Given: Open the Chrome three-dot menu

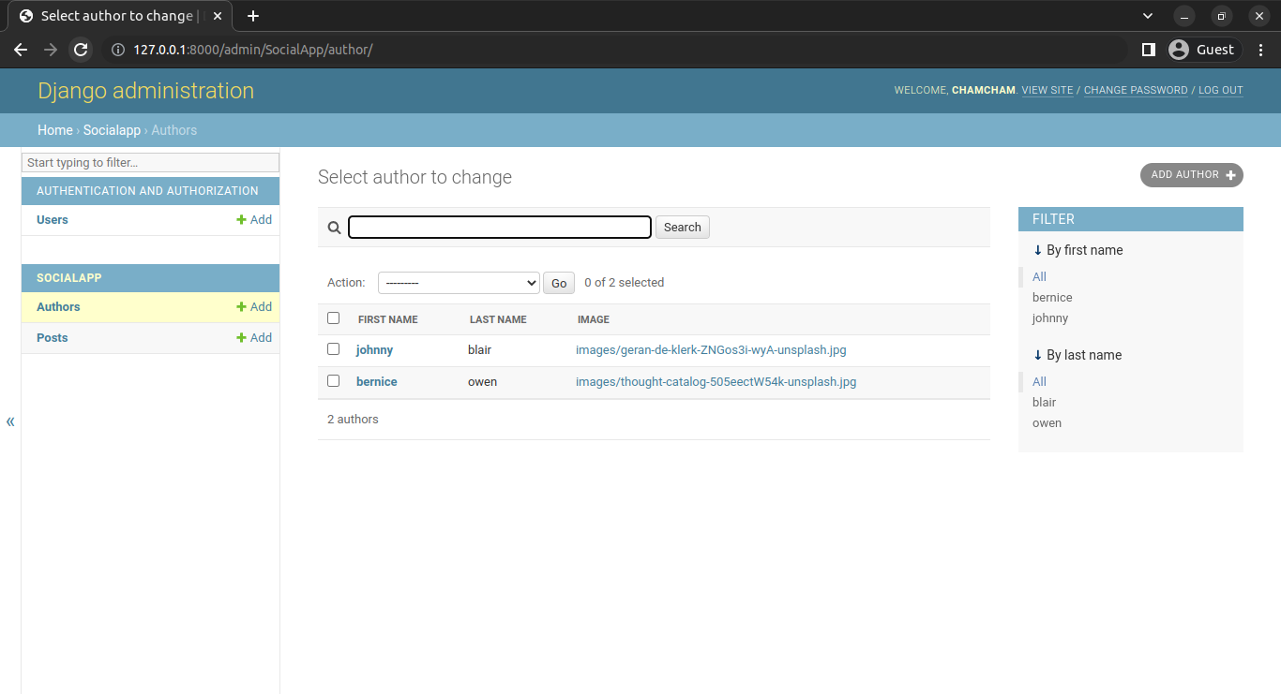Looking at the screenshot, I should click(1259, 50).
